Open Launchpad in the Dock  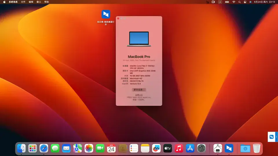32,148
